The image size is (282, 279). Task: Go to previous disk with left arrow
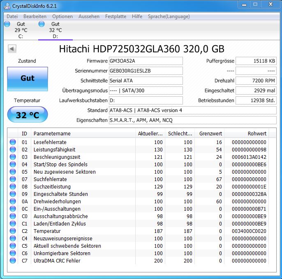click(x=12, y=49)
